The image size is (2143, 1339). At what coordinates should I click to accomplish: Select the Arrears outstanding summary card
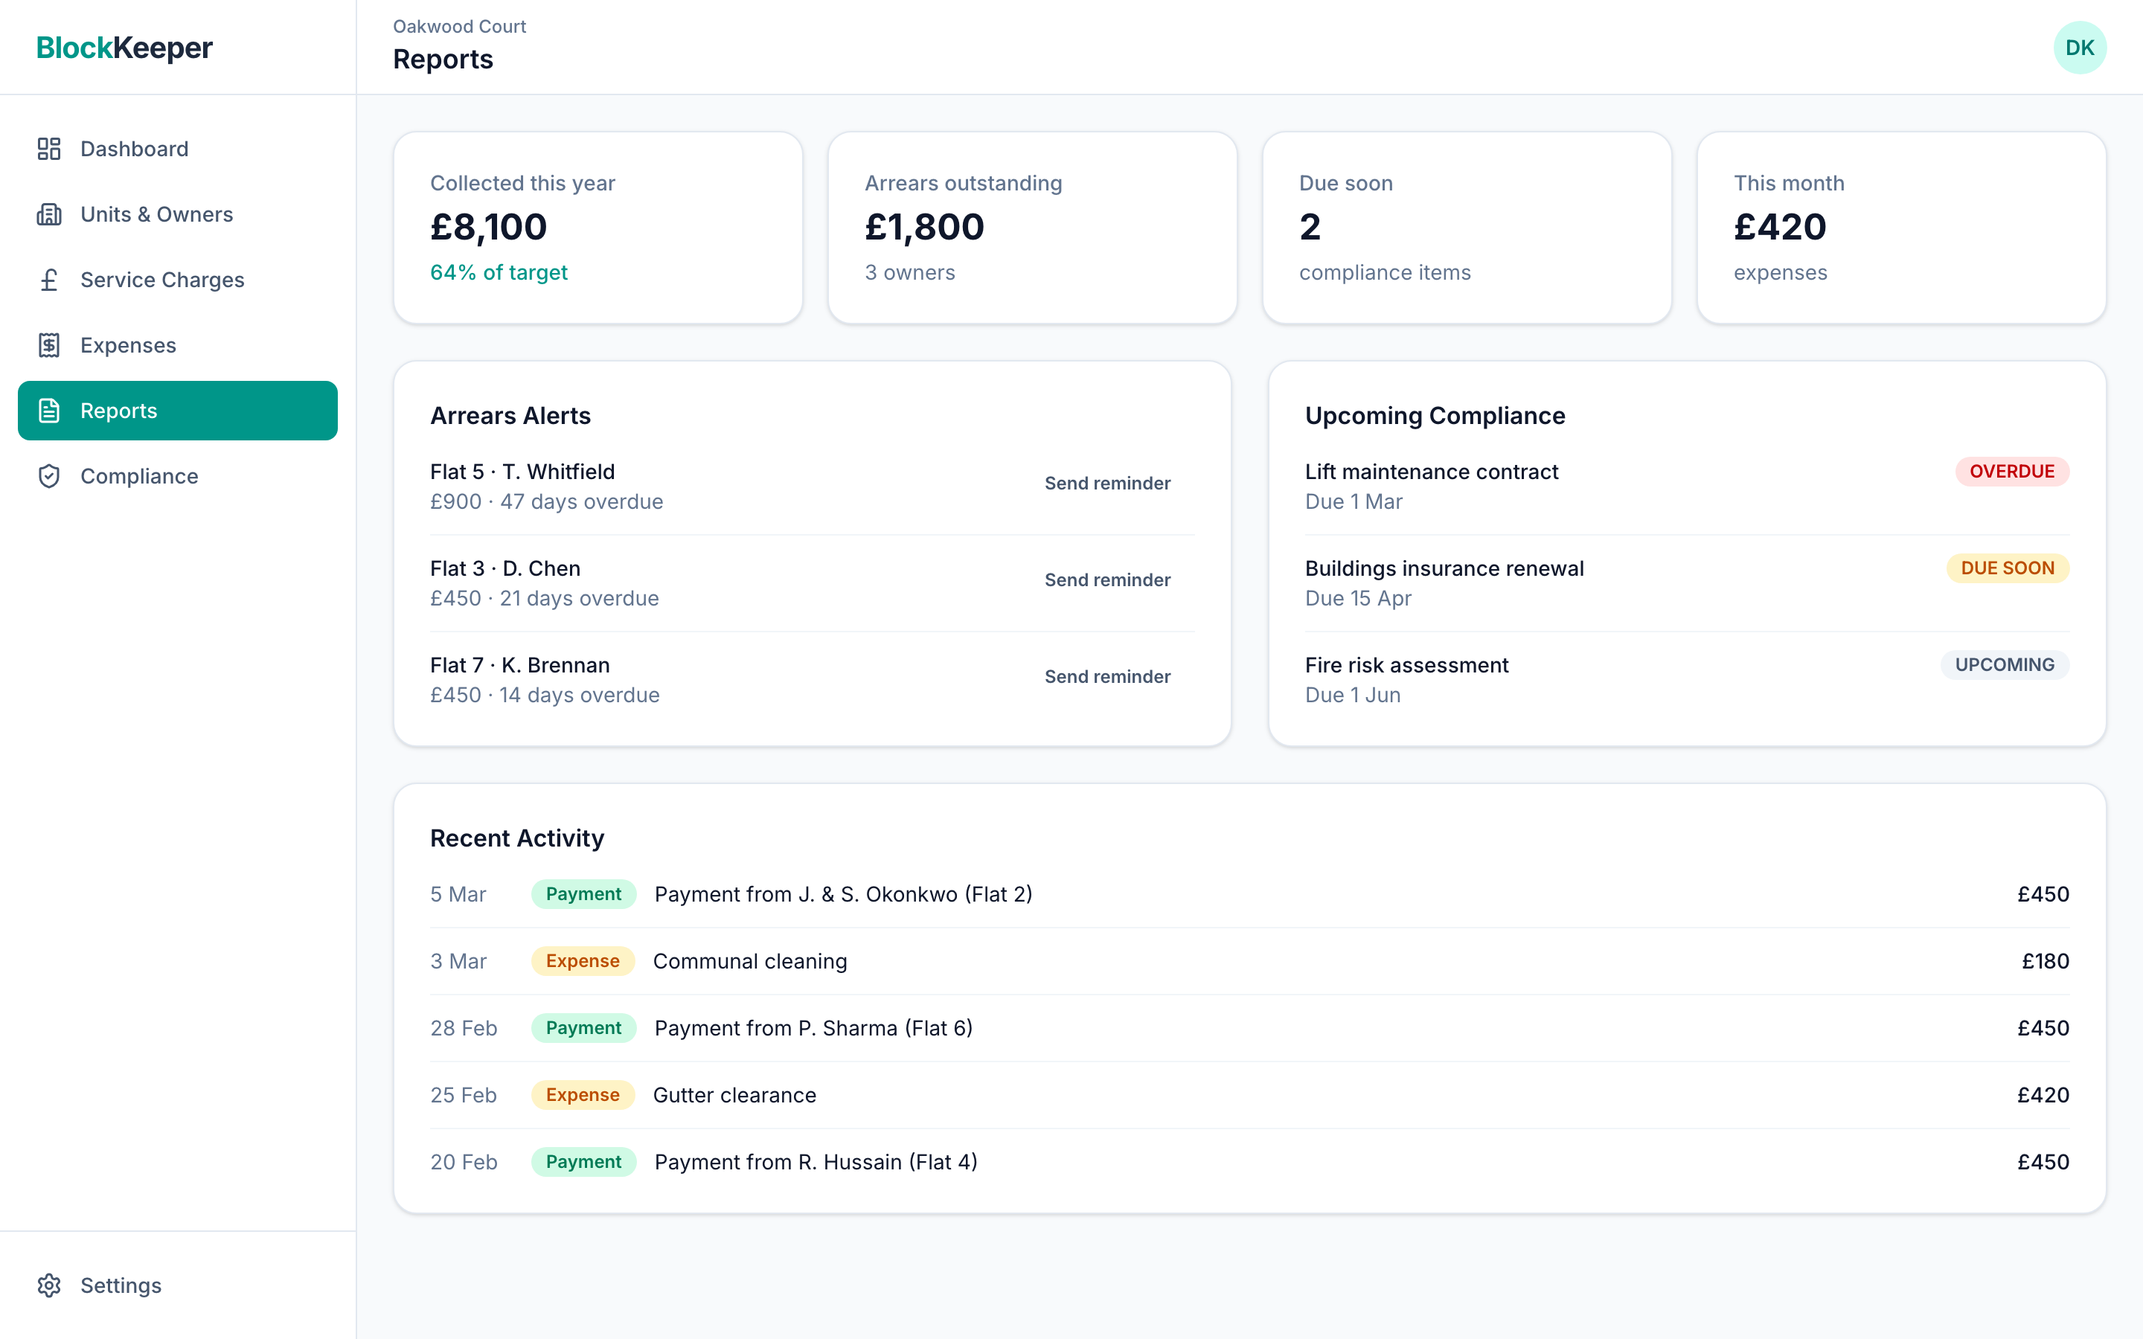[1031, 228]
